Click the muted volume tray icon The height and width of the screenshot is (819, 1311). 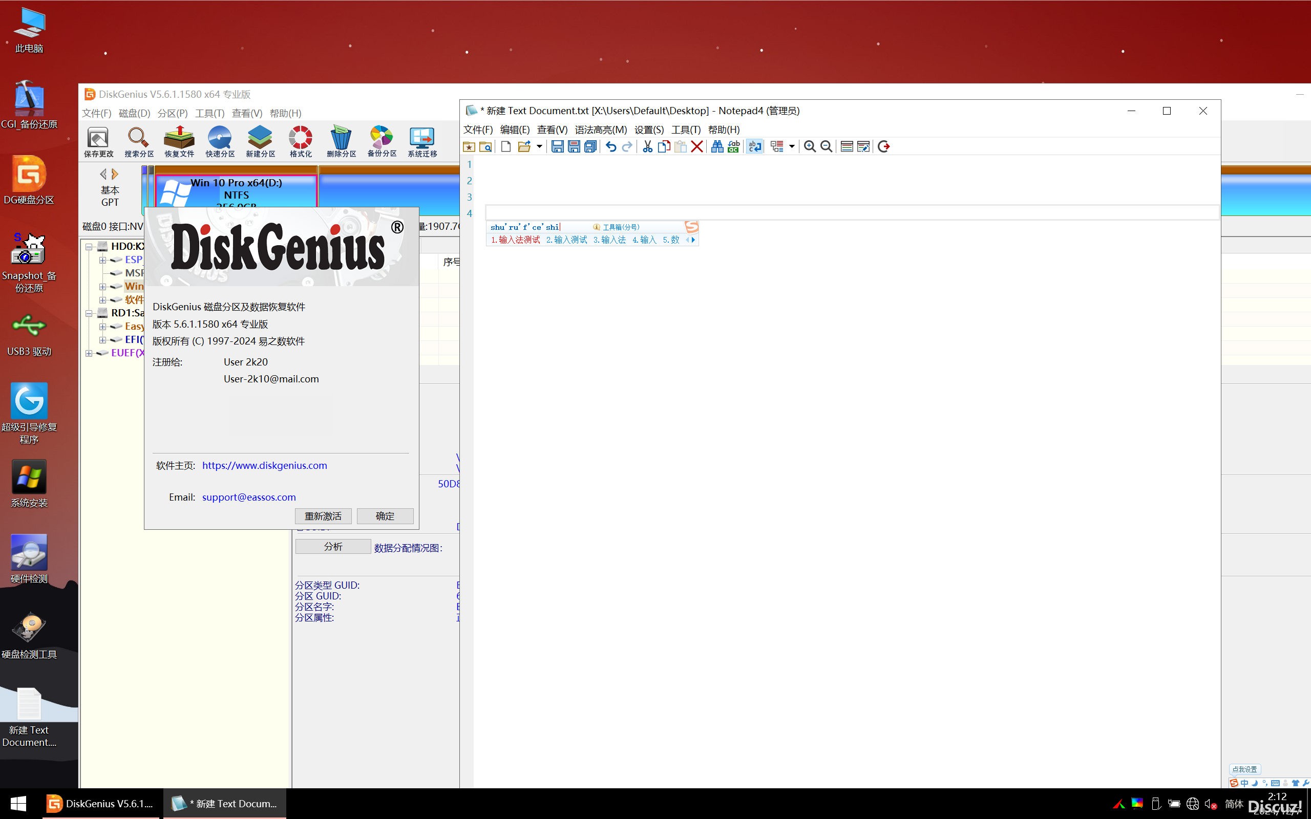pyautogui.click(x=1211, y=804)
